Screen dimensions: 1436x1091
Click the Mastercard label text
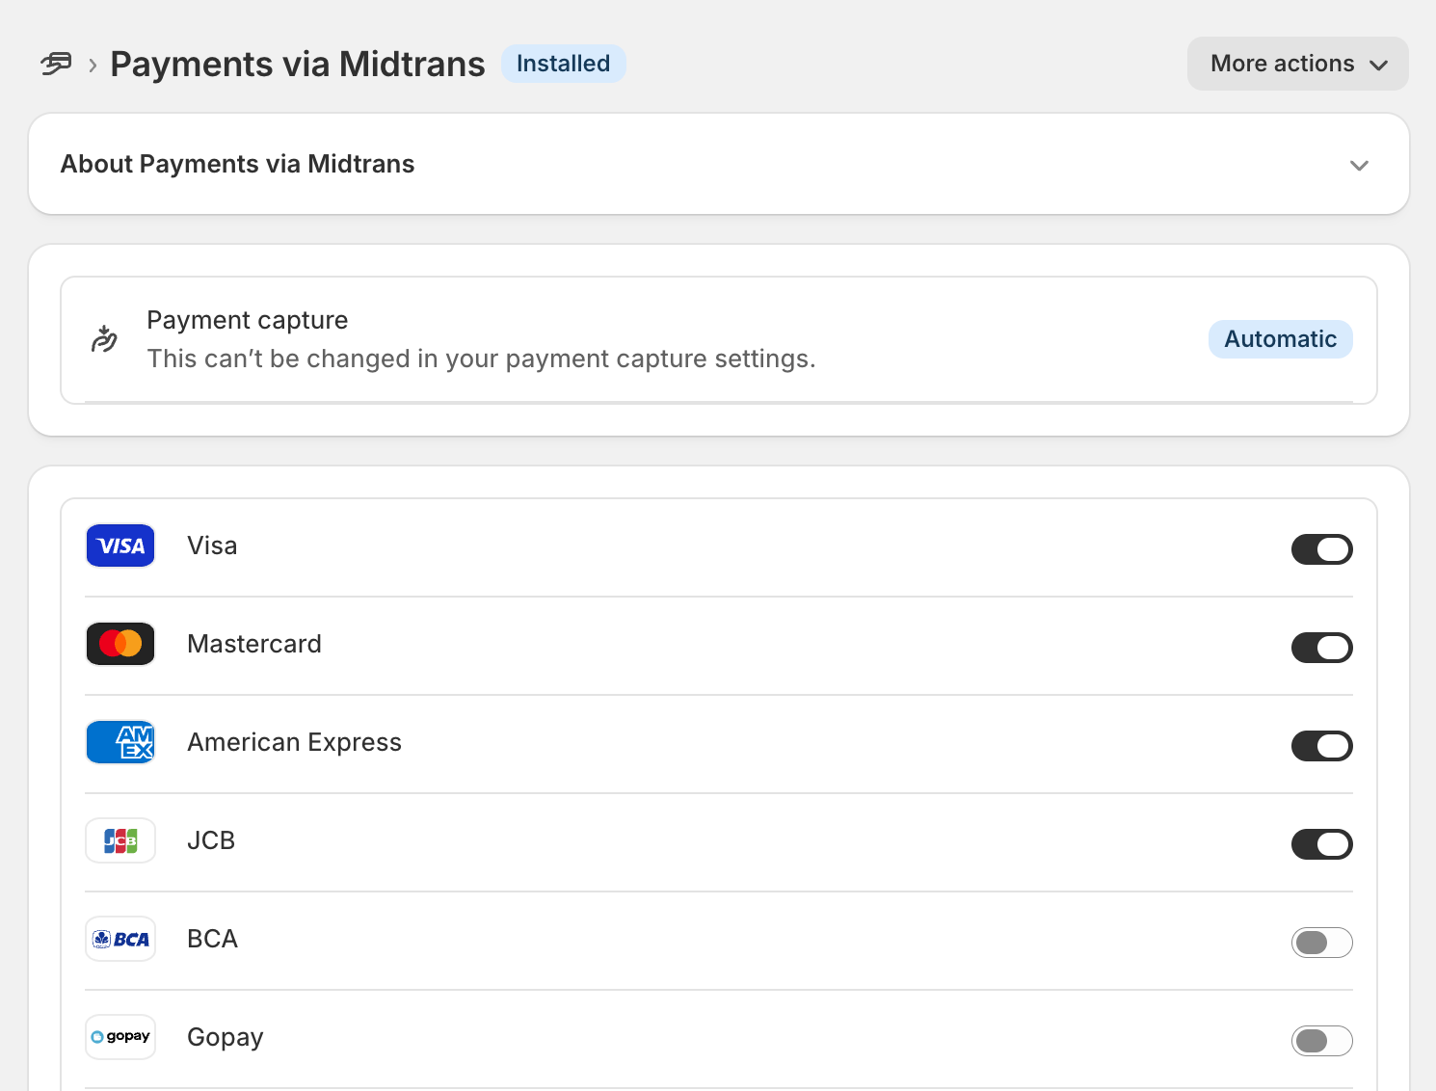coord(254,644)
